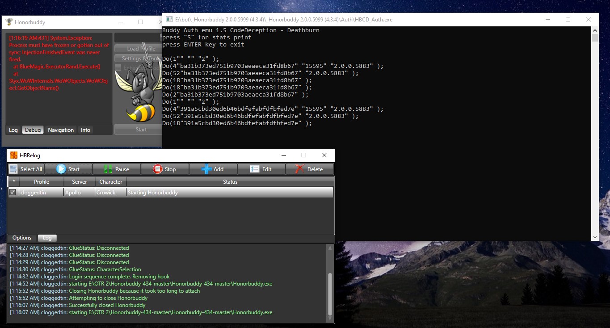Viewport: 610px width, 328px height.
Task: Click 'press "S" for stats print' console line
Action: click(x=206, y=38)
